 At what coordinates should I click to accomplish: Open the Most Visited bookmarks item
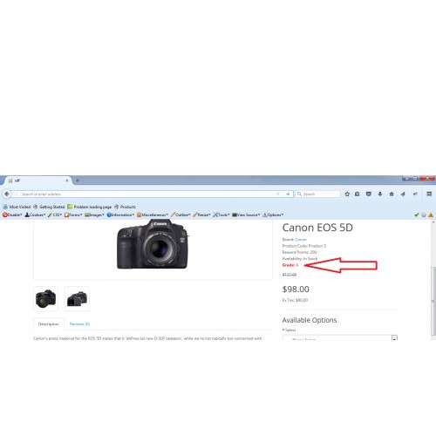[x=17, y=207]
